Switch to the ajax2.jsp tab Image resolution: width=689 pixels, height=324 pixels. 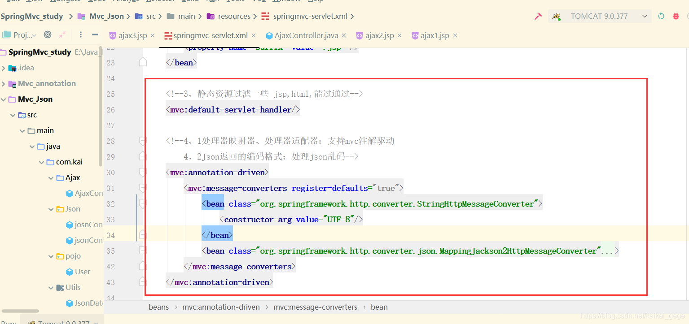pos(380,35)
